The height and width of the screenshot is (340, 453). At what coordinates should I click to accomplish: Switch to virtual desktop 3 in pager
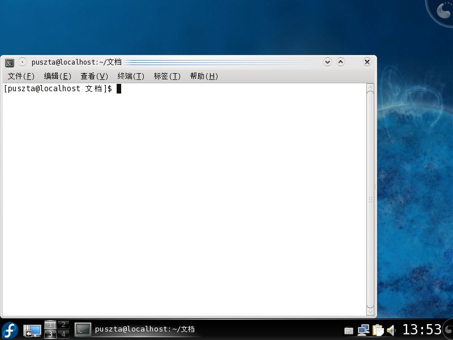pos(50,334)
